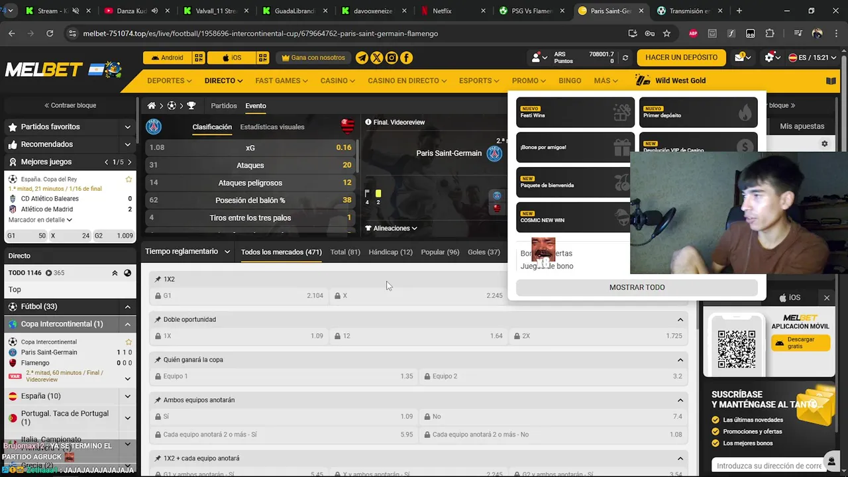848x477 pixels.
Task: Bookmark this page with the star icon
Action: [x=666, y=33]
